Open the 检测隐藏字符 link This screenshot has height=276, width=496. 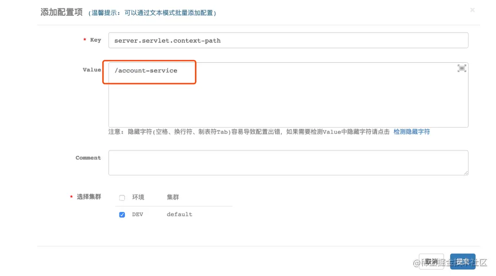coord(411,132)
